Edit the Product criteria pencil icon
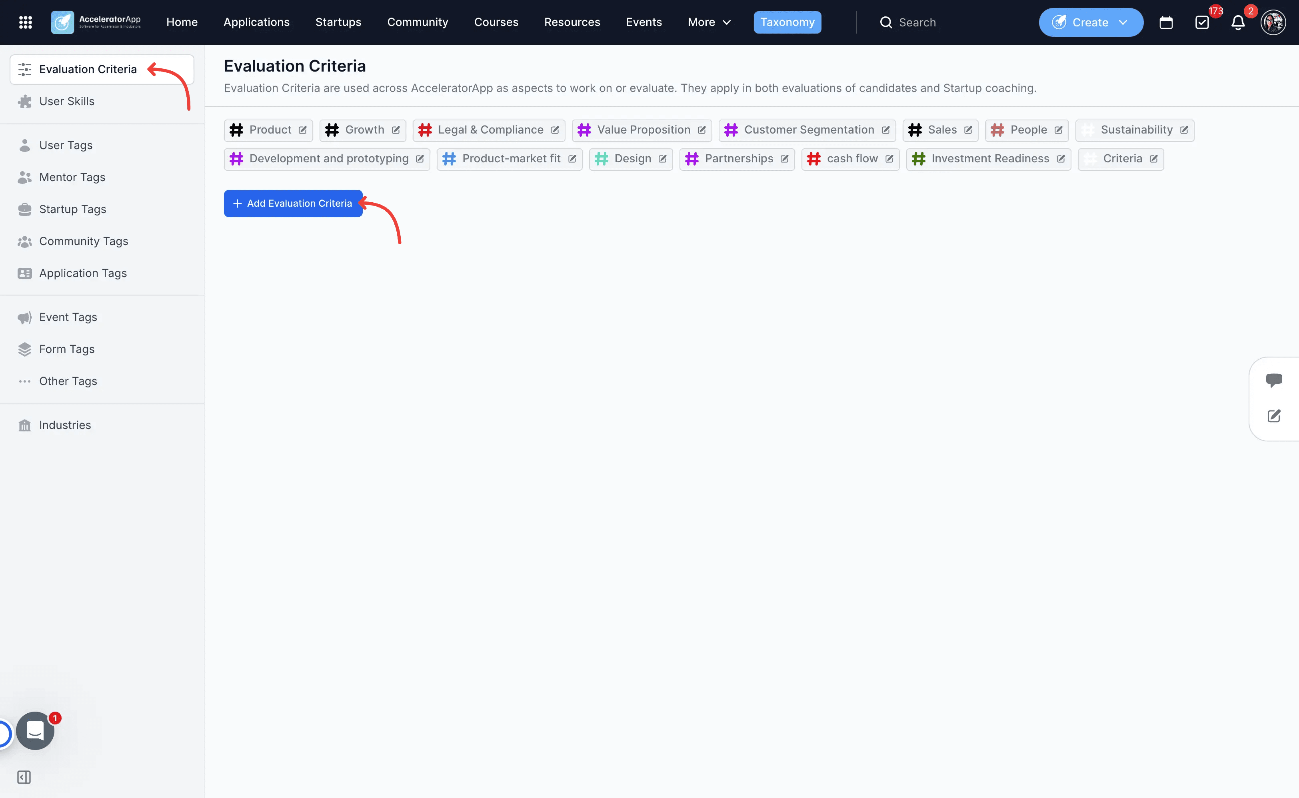Image resolution: width=1299 pixels, height=798 pixels. pos(302,130)
